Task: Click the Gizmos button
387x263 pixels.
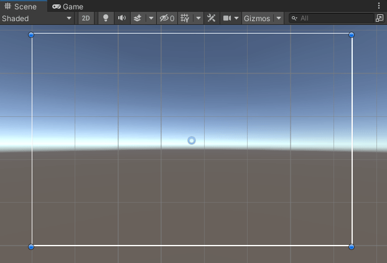Action: [x=256, y=19]
